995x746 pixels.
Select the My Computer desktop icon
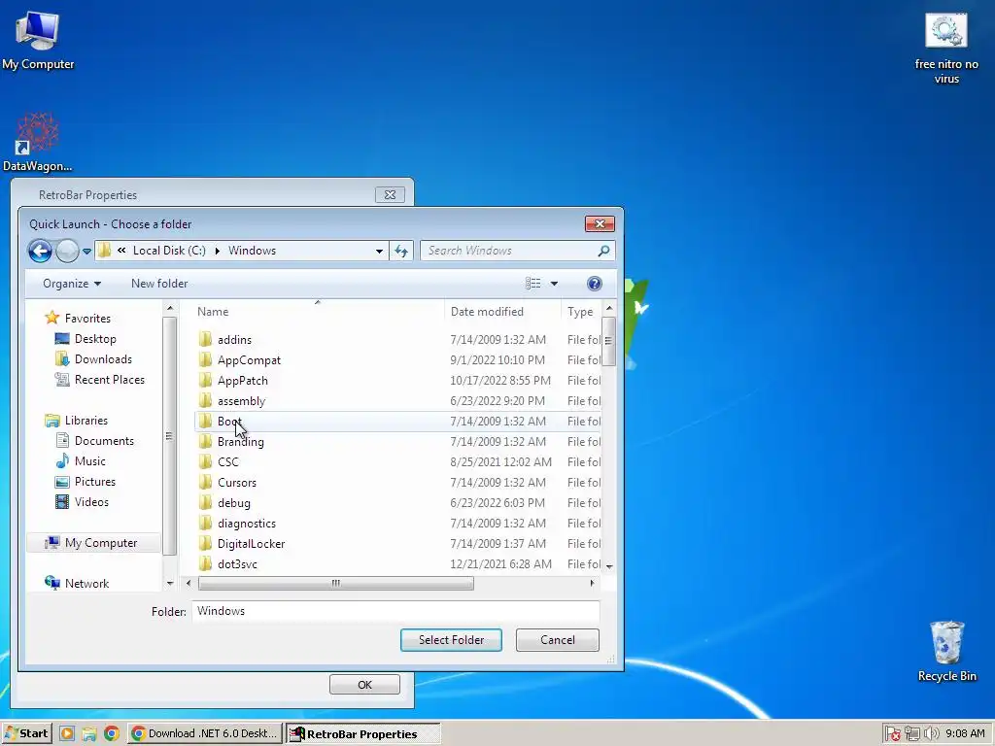click(38, 41)
